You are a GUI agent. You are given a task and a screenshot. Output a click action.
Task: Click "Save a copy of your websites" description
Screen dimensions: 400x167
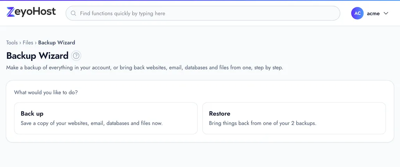coord(91,123)
